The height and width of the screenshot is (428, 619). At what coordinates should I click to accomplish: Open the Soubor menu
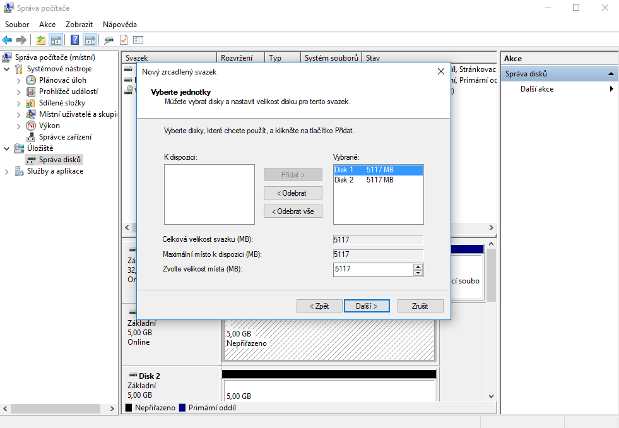(x=17, y=25)
